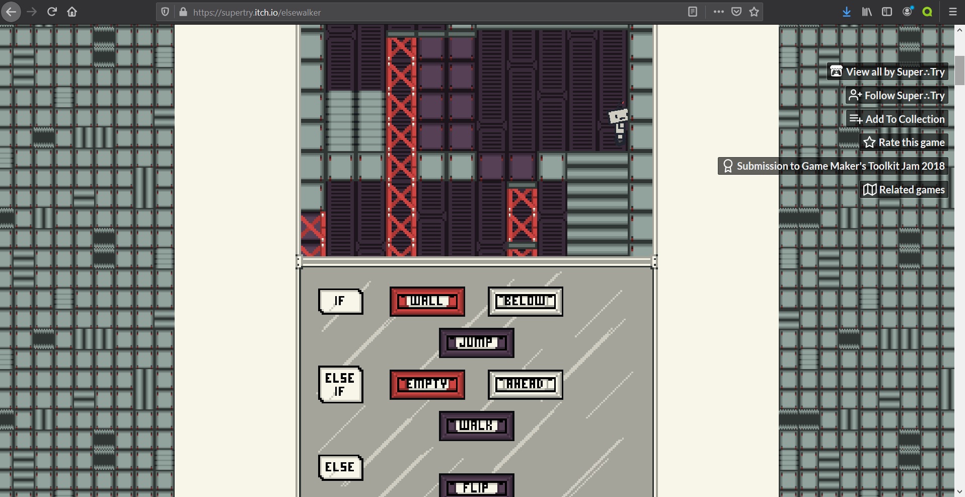Click the address bar URL
The image size is (965, 497).
[x=257, y=12]
